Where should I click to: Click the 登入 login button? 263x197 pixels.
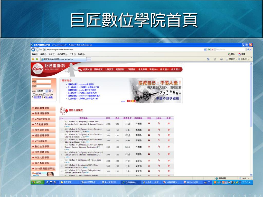pyautogui.click(x=51, y=91)
